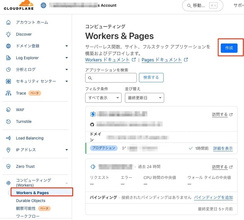Click the external link icon after Pages ドキュメント
The height and width of the screenshot is (220, 244).
[x=186, y=59]
